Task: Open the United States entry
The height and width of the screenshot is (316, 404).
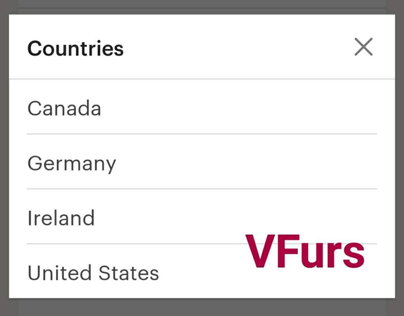Action: pos(93,273)
